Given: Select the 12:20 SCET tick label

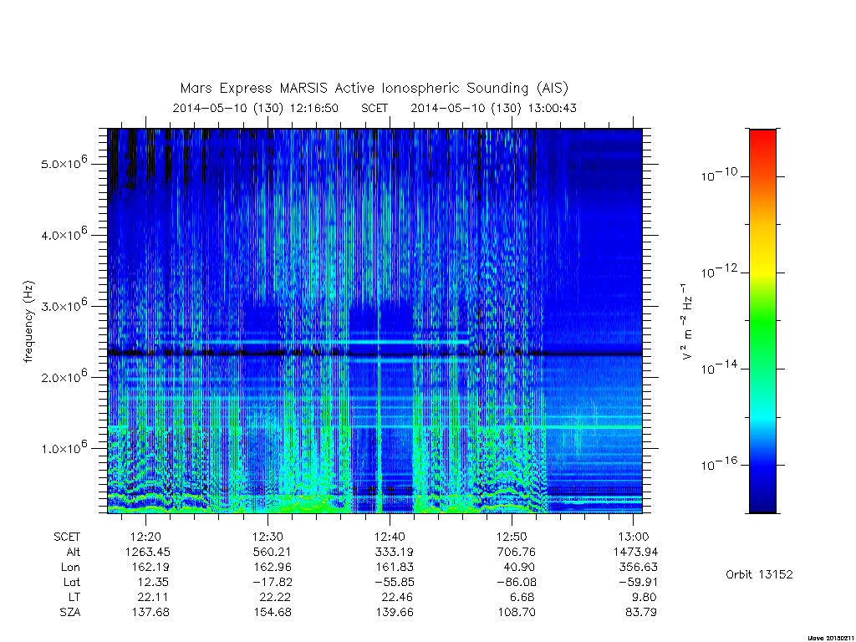Looking at the screenshot, I should pyautogui.click(x=145, y=537).
